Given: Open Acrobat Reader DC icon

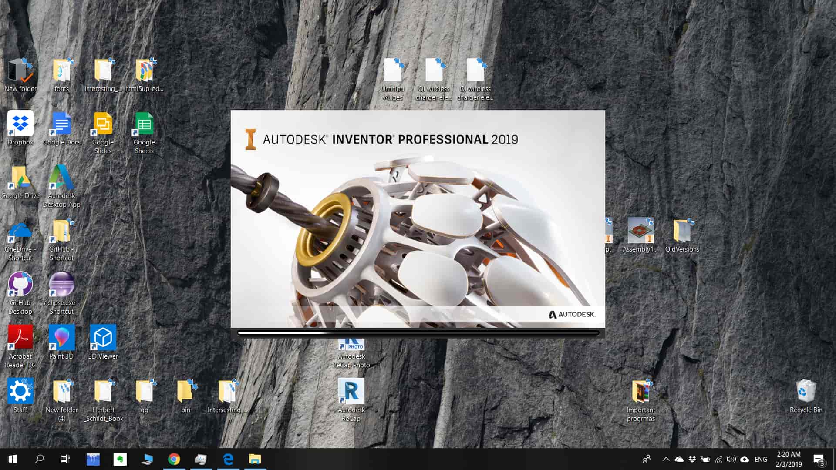Looking at the screenshot, I should [20, 338].
